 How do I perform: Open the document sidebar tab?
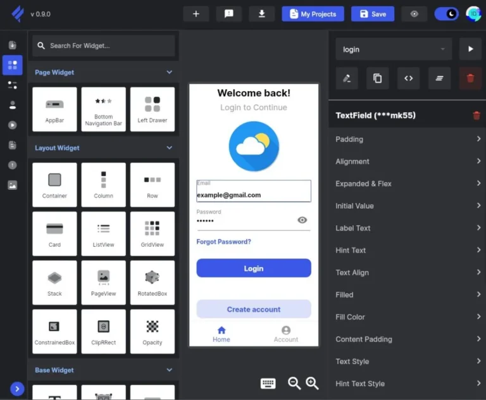coord(13,145)
